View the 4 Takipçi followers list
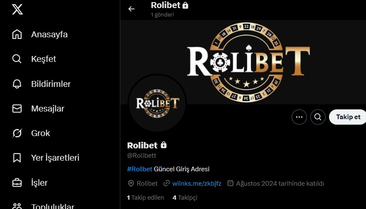This screenshot has height=209, width=366. pyautogui.click(x=185, y=198)
